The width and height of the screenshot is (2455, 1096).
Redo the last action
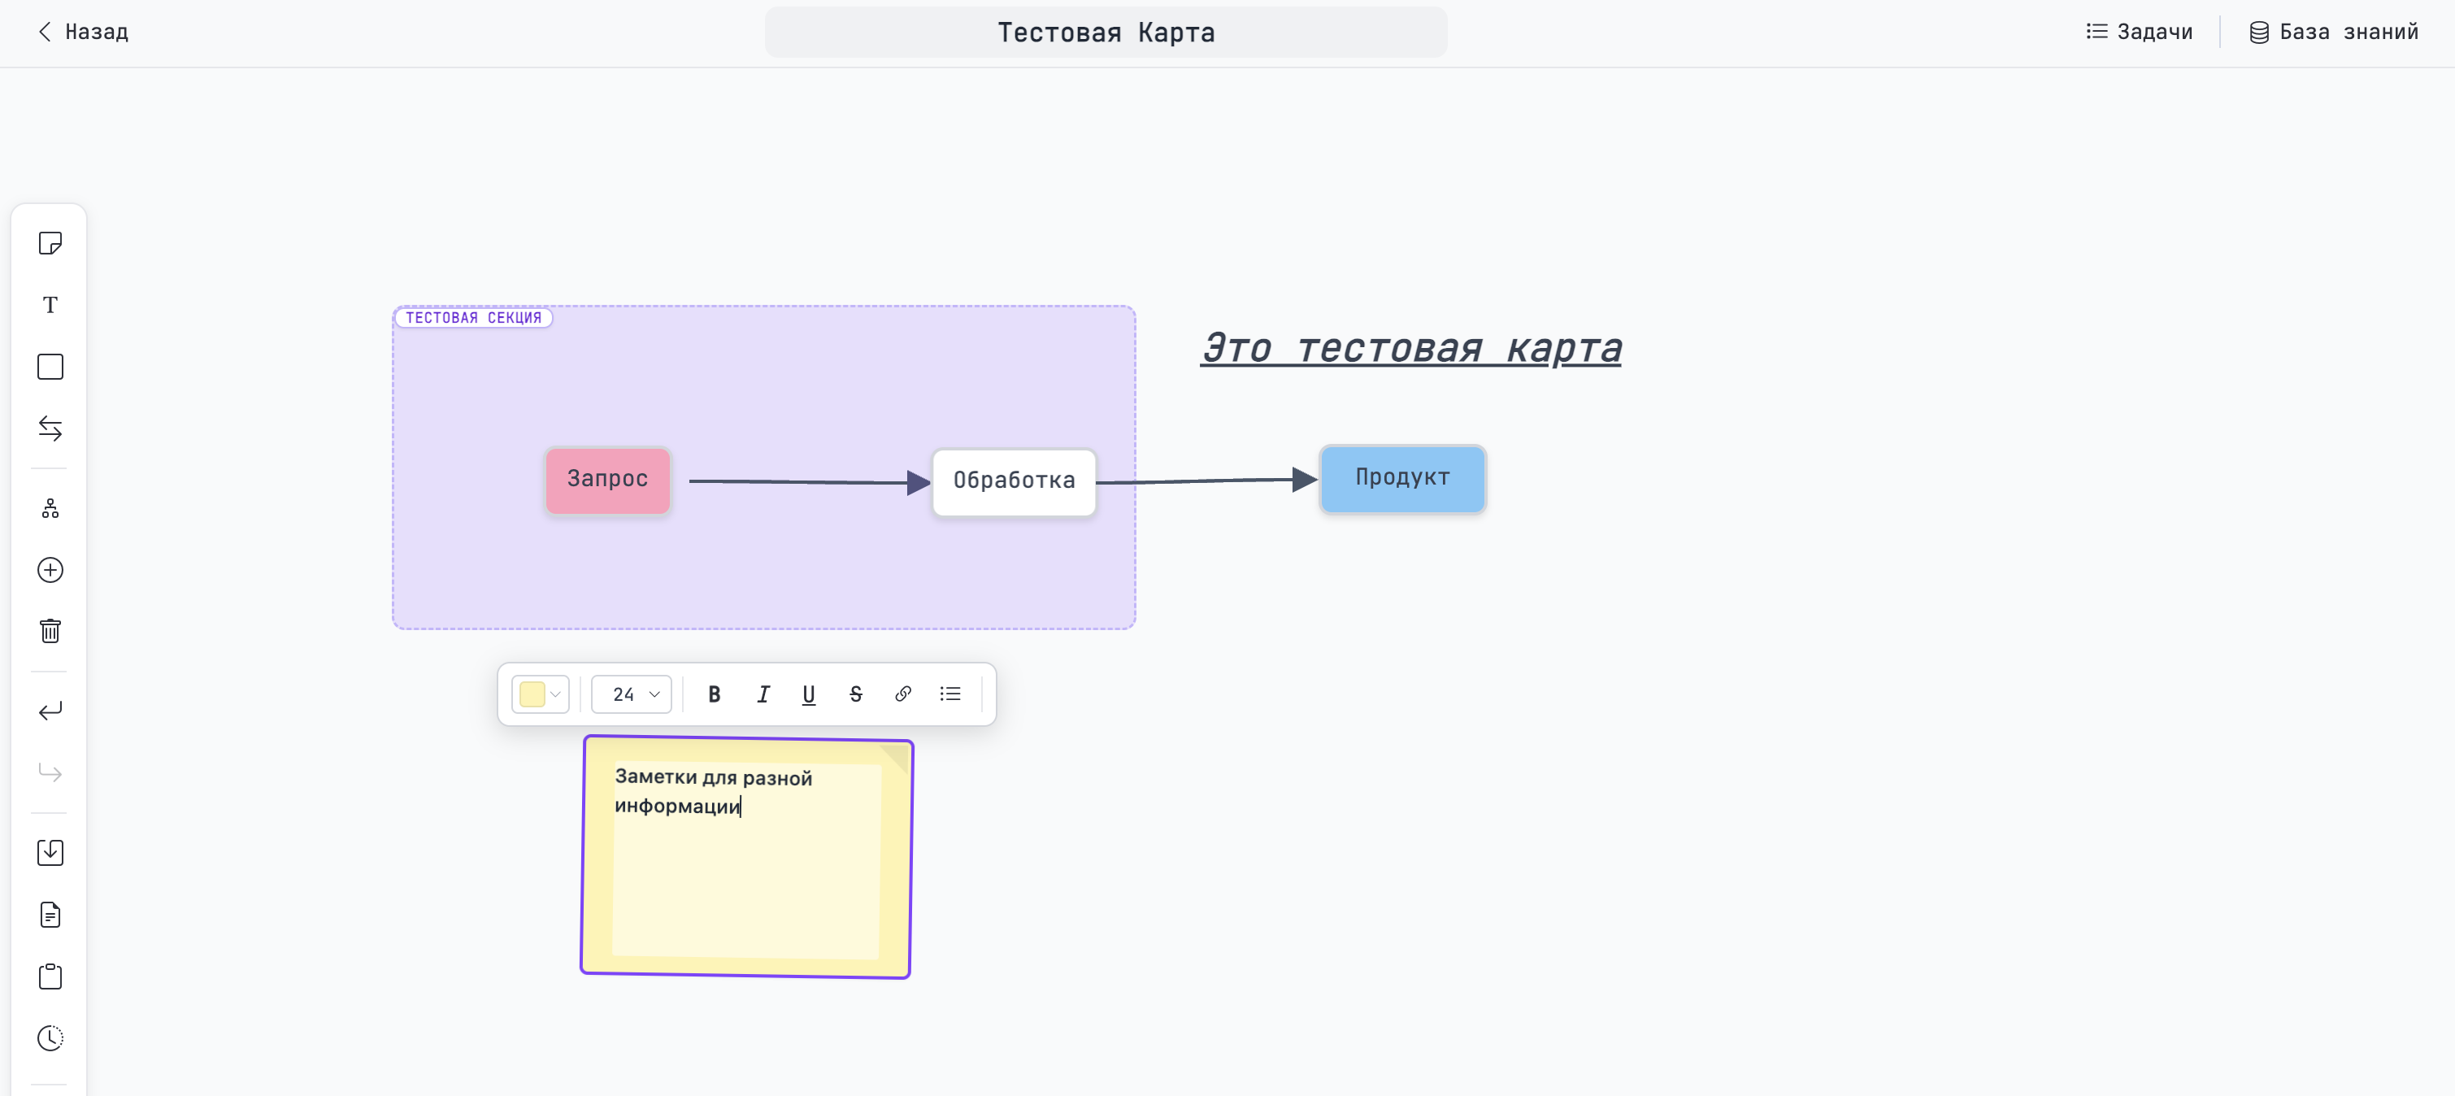[50, 772]
